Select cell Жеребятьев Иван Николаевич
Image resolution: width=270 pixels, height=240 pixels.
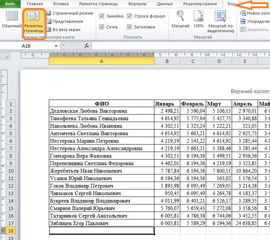click(102, 171)
